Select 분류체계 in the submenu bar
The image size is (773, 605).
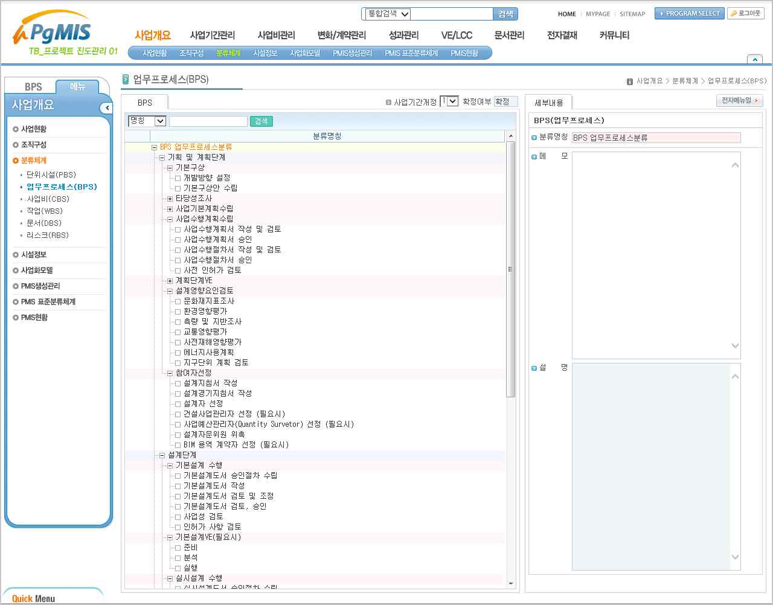pos(228,53)
